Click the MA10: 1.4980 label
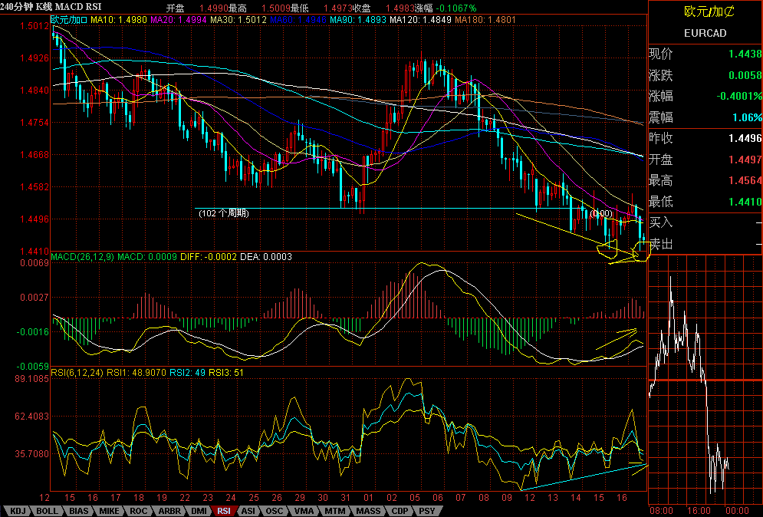 tap(119, 20)
